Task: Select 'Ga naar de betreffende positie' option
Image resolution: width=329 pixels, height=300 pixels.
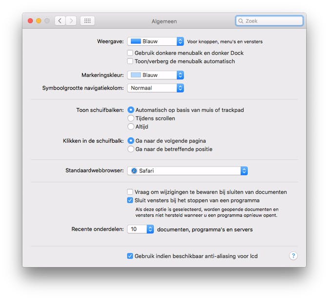Action: [x=130, y=149]
